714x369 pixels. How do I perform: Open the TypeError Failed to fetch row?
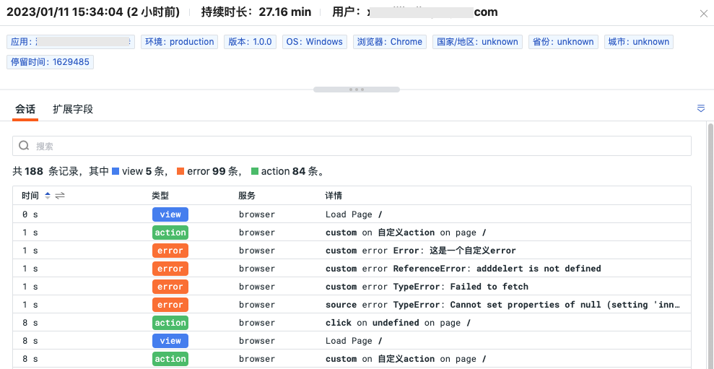[352, 287]
